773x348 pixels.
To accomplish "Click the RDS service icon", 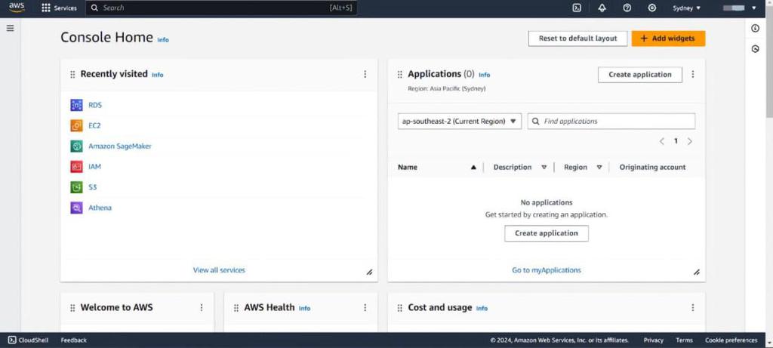I will coord(76,105).
